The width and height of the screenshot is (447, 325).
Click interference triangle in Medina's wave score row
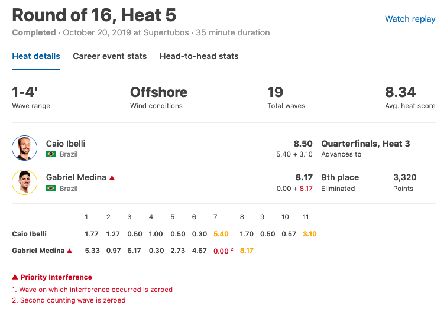[69, 251]
